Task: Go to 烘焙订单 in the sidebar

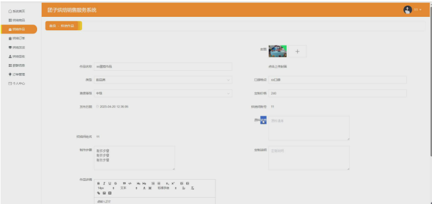Action: (17, 38)
